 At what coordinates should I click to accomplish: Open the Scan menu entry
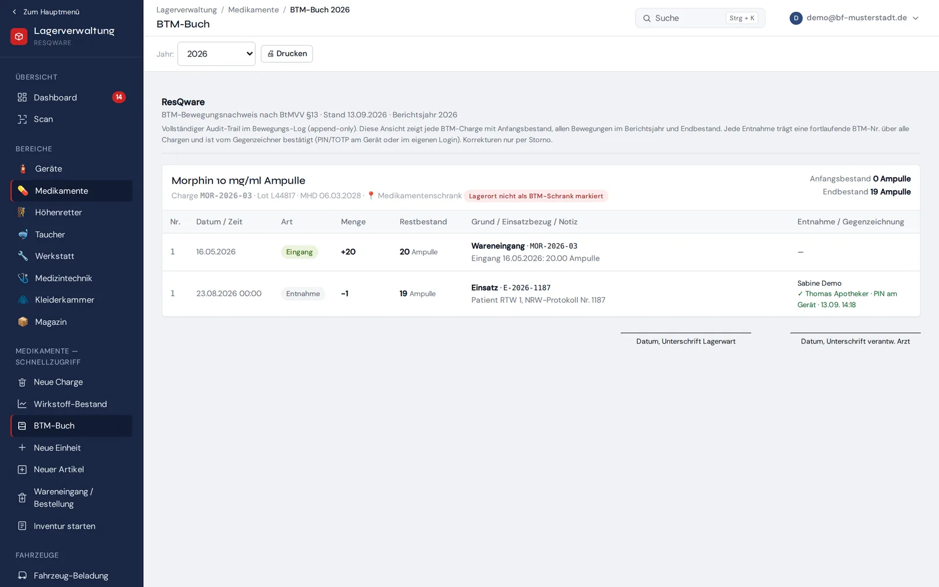(x=72, y=119)
